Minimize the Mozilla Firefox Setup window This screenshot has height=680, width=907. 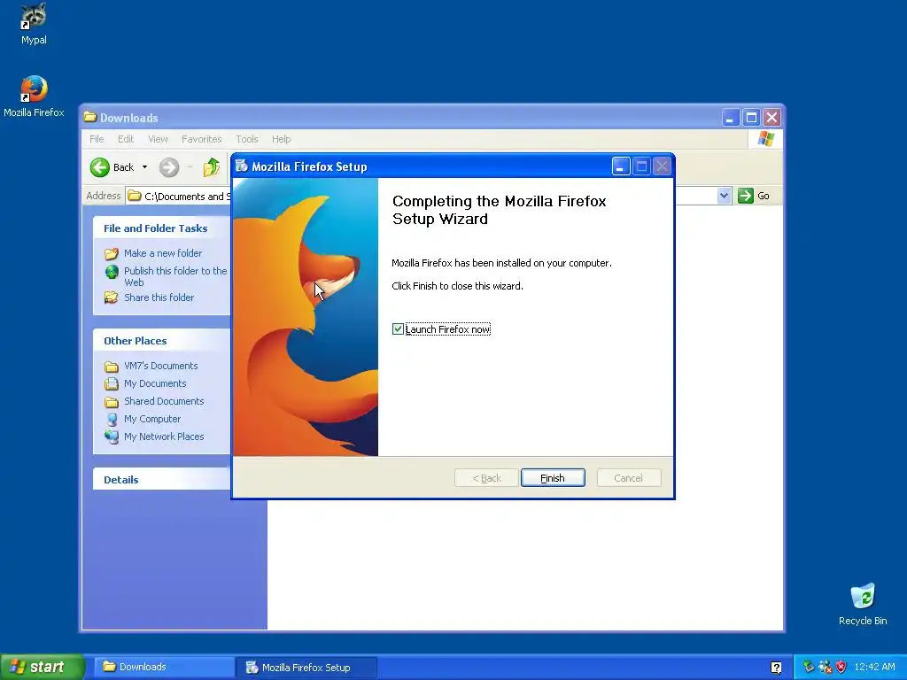point(621,166)
